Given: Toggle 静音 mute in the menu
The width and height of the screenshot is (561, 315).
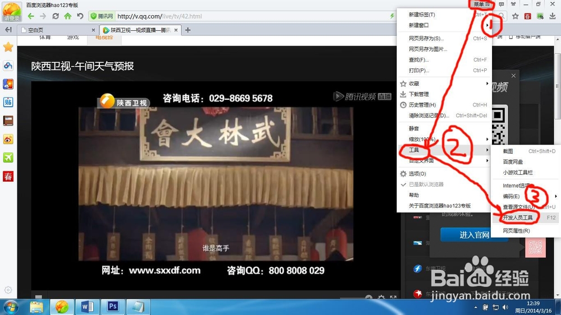Looking at the screenshot, I should pos(444,128).
